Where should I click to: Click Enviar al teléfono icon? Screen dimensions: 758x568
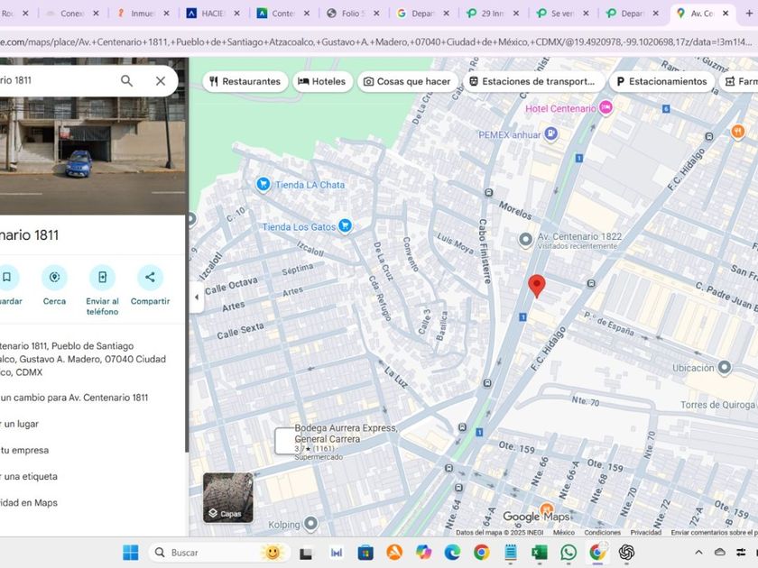point(102,278)
